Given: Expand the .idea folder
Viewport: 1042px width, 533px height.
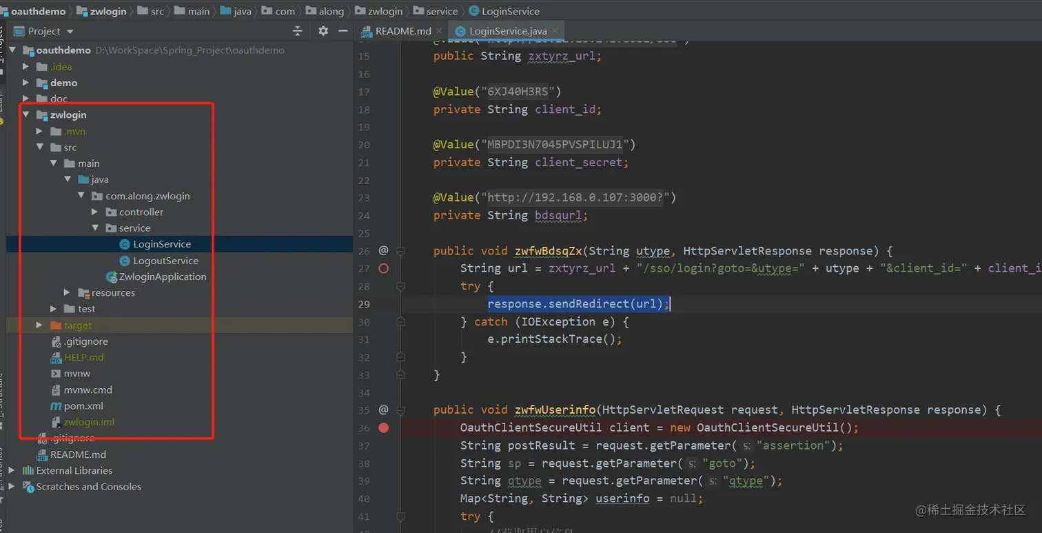Looking at the screenshot, I should pos(26,67).
